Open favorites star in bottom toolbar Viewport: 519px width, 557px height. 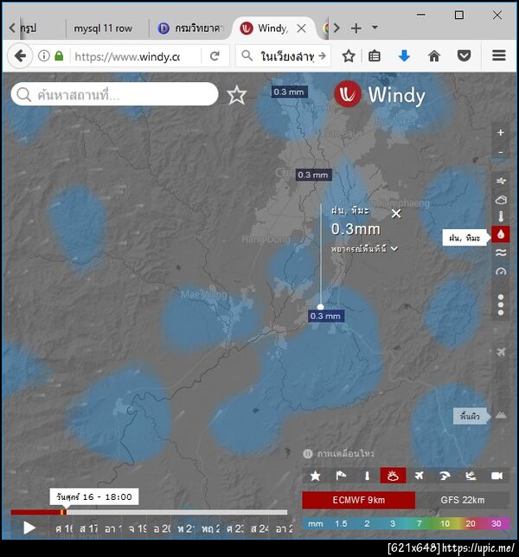coord(315,476)
